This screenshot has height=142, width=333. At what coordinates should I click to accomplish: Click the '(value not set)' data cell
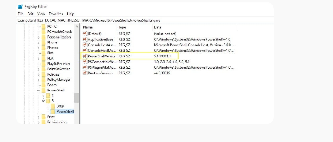pyautogui.click(x=165, y=34)
